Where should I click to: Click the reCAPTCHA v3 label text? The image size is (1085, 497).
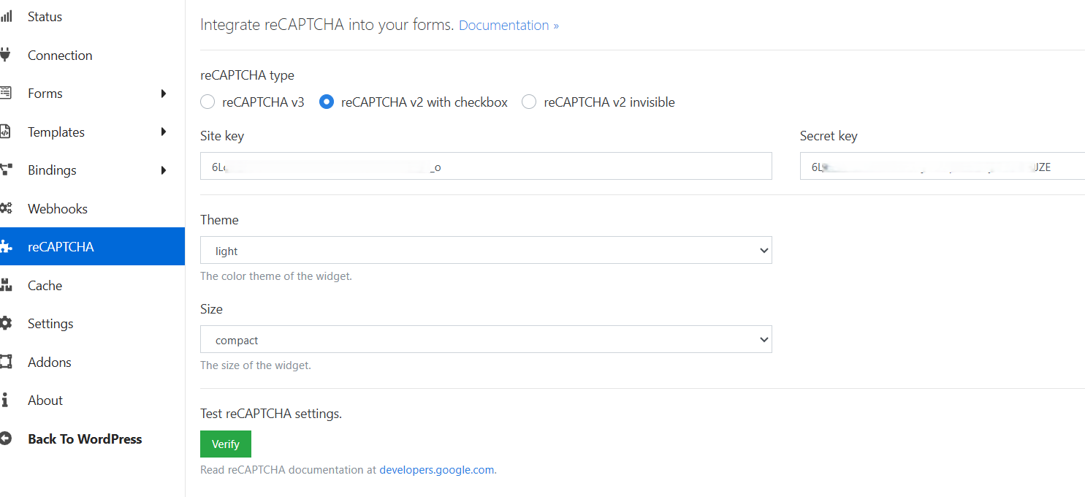pyautogui.click(x=263, y=102)
